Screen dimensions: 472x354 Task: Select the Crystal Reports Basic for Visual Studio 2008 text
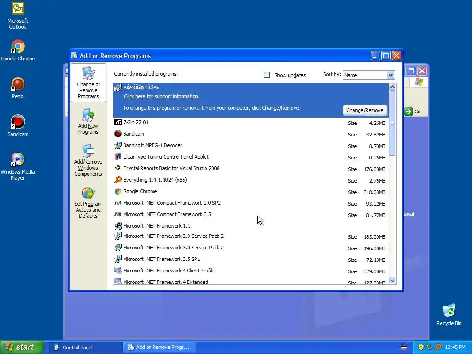171,168
